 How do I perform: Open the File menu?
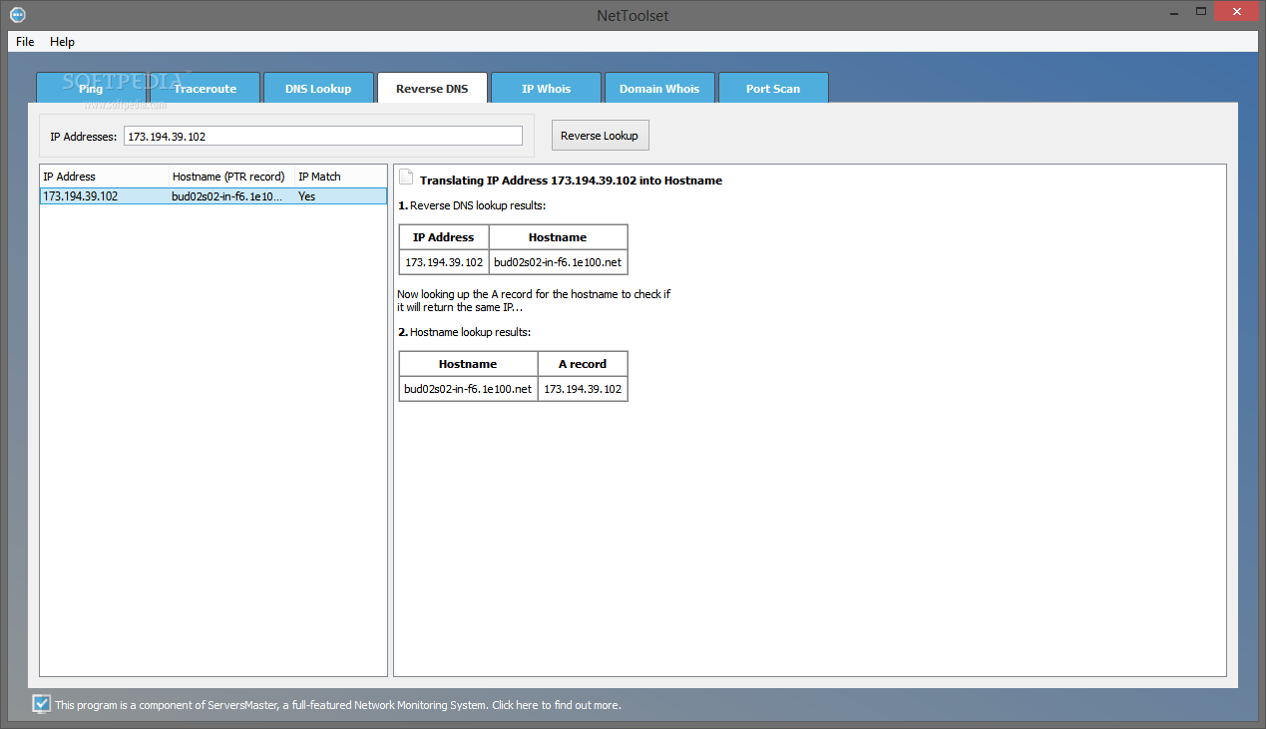click(x=25, y=42)
